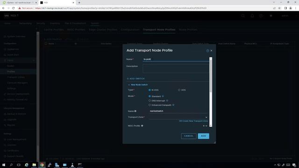This screenshot has height=168, width=299.
Task: Switch to Chrome on the taskbar
Action: [42, 165]
